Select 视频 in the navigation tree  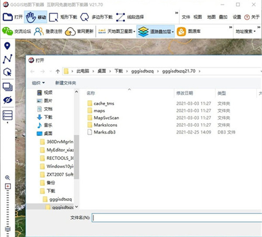[45, 92]
